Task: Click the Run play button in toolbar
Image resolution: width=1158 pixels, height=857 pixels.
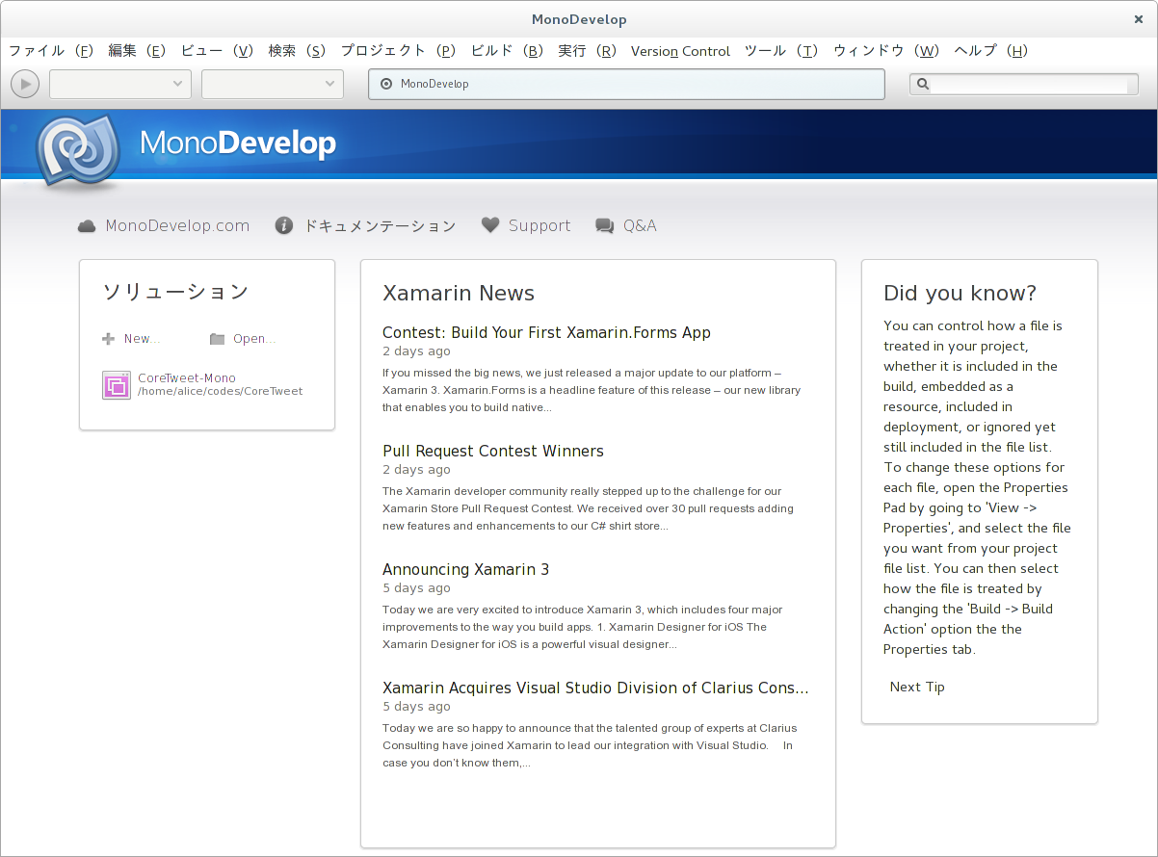Action: [x=25, y=84]
